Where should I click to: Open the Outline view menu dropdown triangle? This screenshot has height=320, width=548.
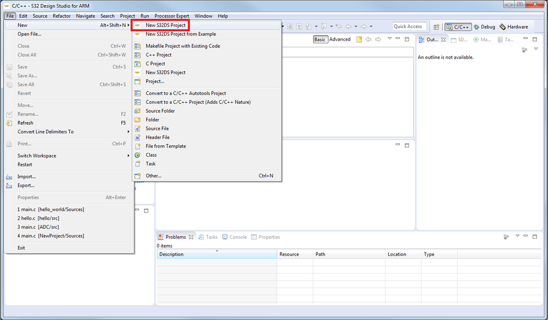tap(536, 49)
